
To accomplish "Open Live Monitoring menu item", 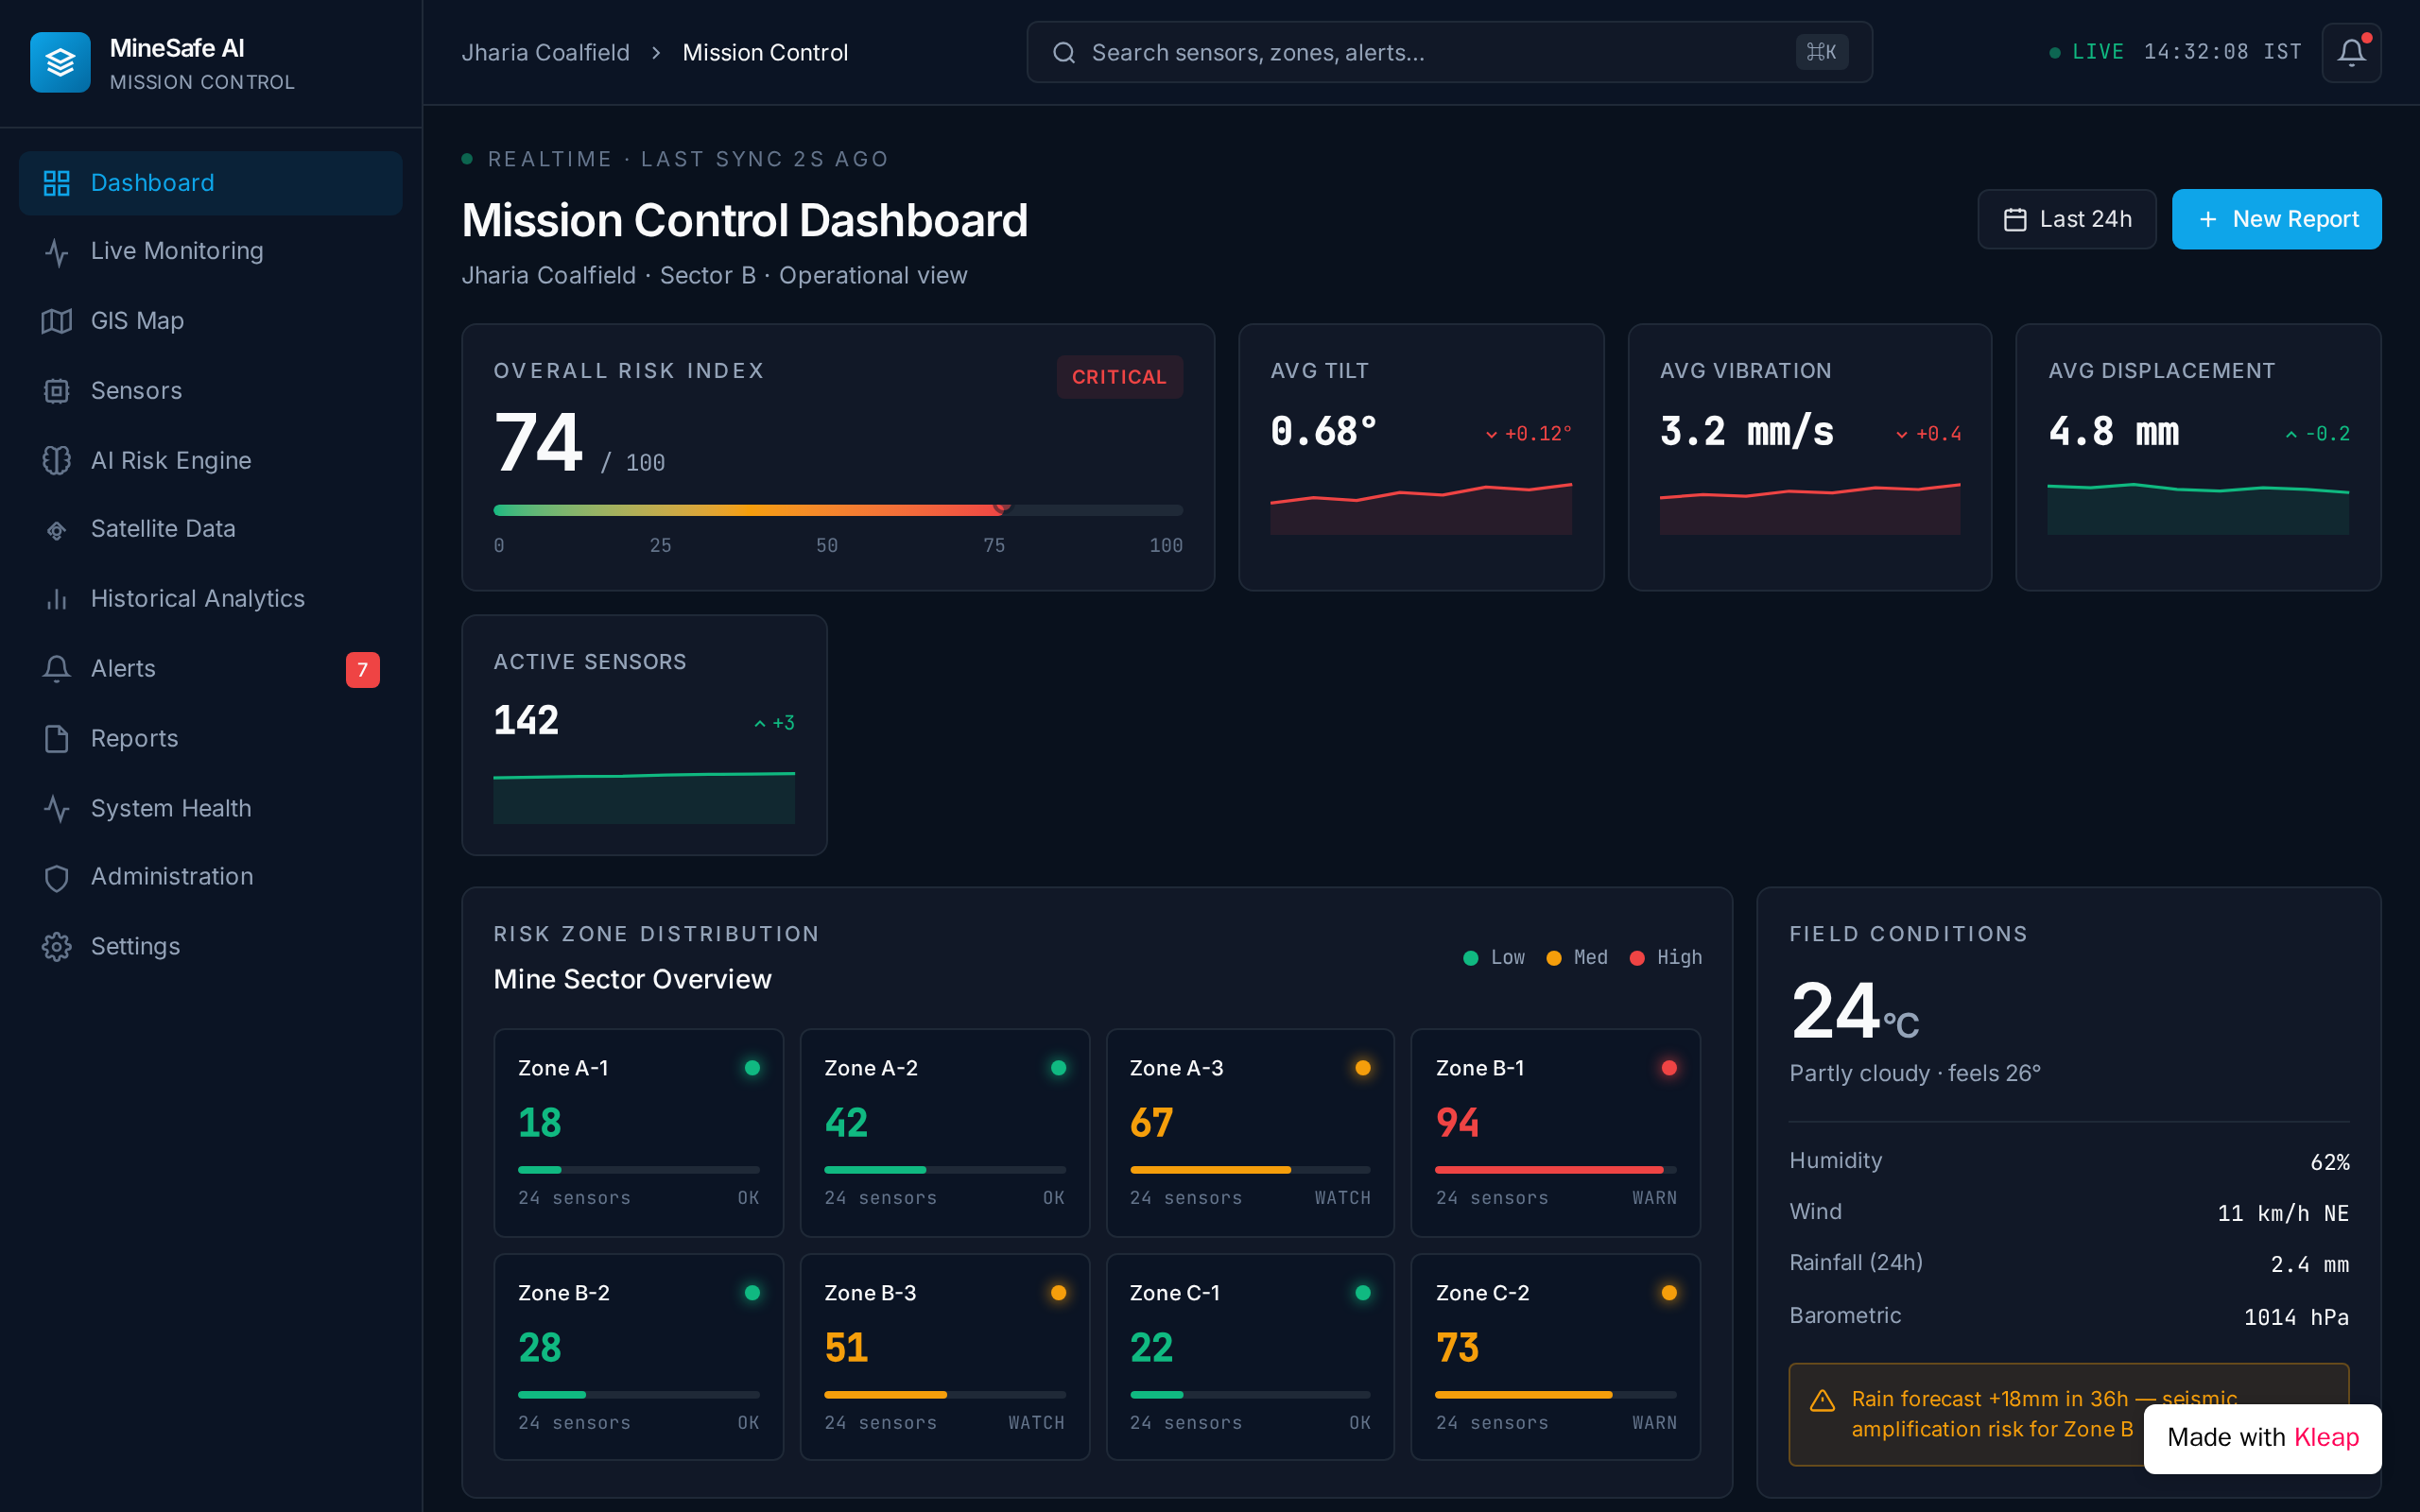I will 210,252.
